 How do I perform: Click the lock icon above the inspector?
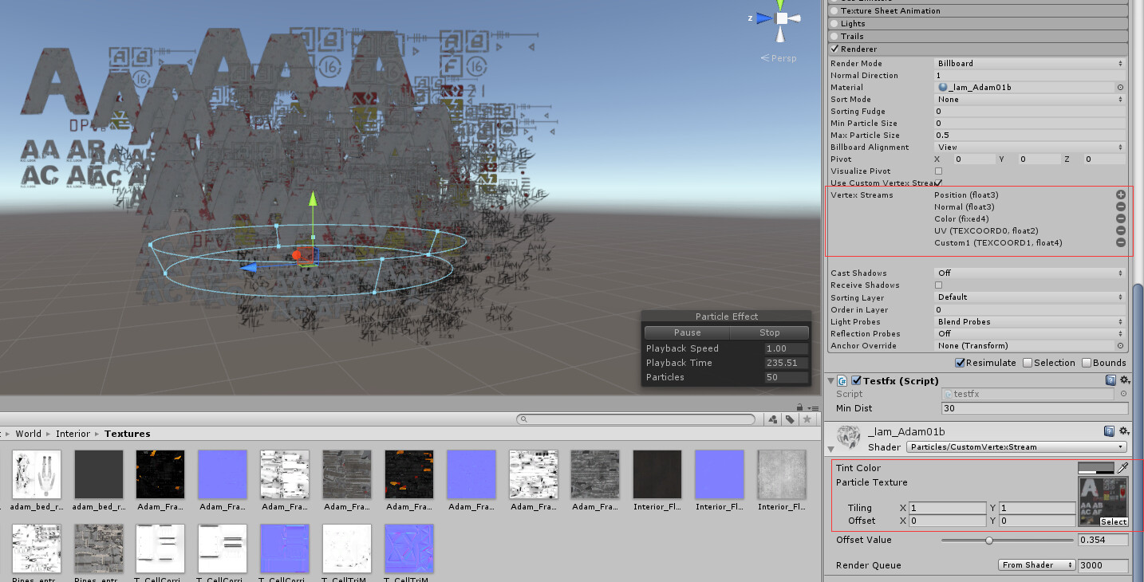click(799, 406)
